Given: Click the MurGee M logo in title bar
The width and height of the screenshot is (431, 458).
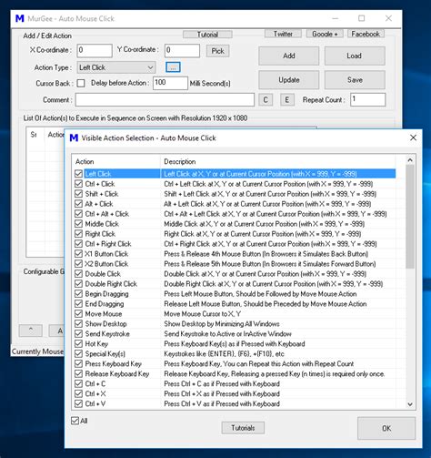Looking at the screenshot, I should pos(20,18).
